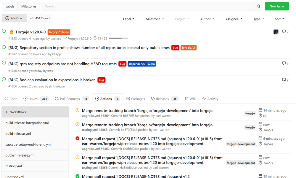This screenshot has height=178, width=296.
Task: Expand the Type filter dropdown
Action: [x=259, y=19]
